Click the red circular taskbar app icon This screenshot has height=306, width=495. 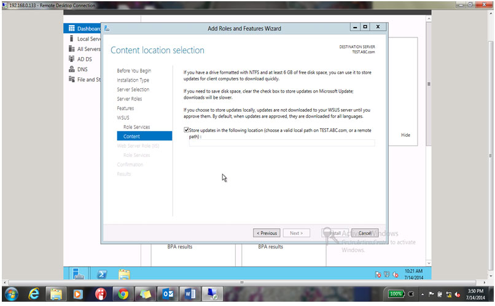coord(101,294)
